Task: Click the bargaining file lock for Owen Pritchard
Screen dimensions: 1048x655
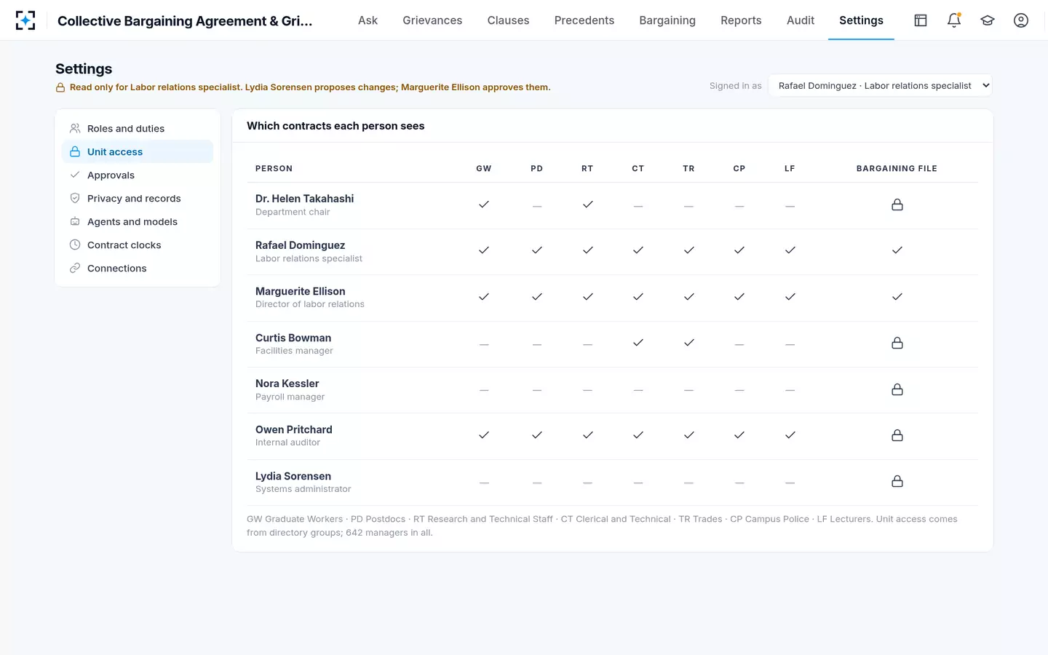Action: 897,435
